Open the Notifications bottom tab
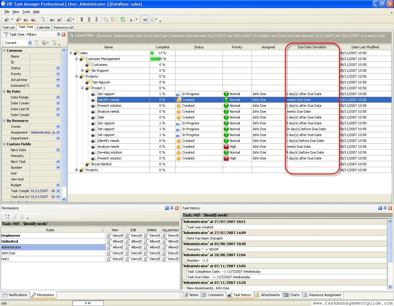The height and width of the screenshot is (306, 394). tap(15, 295)
